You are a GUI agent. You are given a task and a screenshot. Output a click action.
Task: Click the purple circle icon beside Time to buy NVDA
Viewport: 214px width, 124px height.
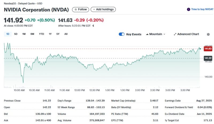click(x=189, y=9)
